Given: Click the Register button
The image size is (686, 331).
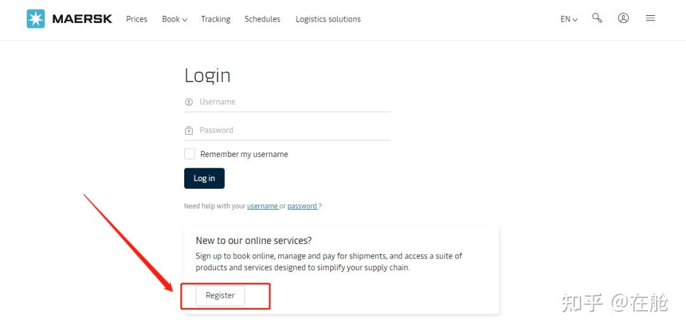Looking at the screenshot, I should 220,295.
